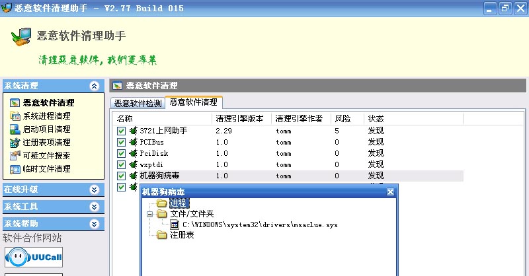The height and width of the screenshot is (276, 529).
Task: Open 可疑文件搜索 sidebar item
Action: tap(46, 155)
